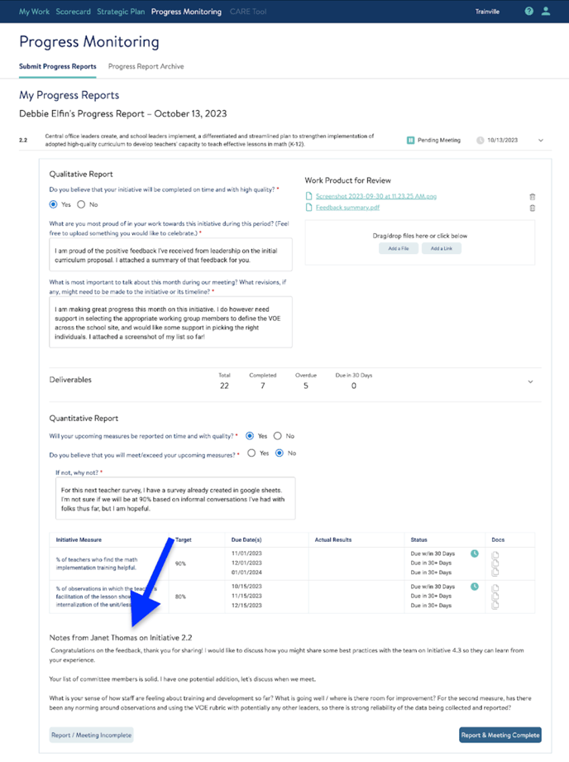Delete Feedback summary.pdf with trash icon
Viewport: 569px width, 762px height.
coord(532,208)
